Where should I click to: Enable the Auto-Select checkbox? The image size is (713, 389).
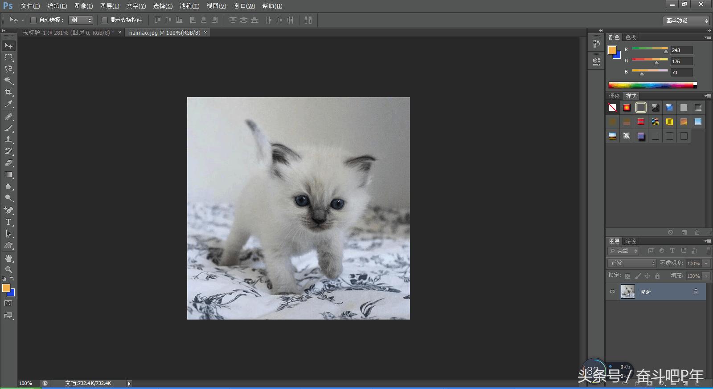pyautogui.click(x=33, y=20)
